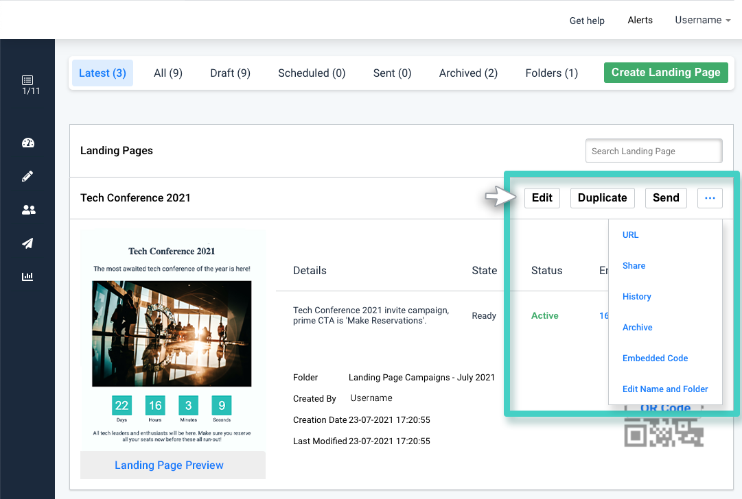Image resolution: width=742 pixels, height=499 pixels.
Task: Switch to the Folders (1) tab
Action: coord(552,73)
